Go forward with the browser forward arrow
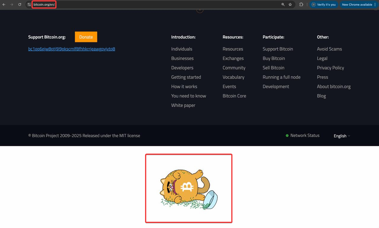The height and width of the screenshot is (228, 379). (x=12, y=4)
